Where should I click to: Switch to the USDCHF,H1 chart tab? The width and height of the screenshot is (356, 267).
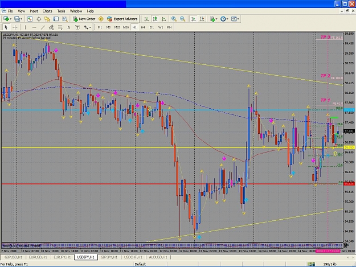pyautogui.click(x=133, y=257)
